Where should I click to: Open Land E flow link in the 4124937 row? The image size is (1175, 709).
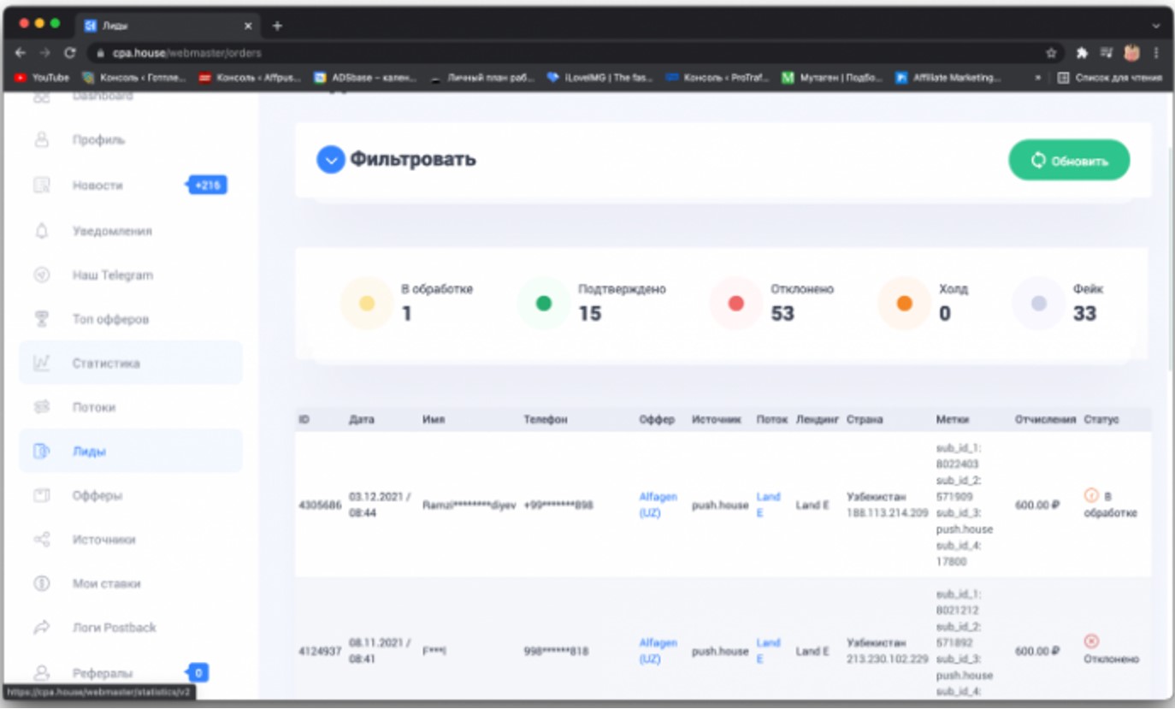point(768,651)
